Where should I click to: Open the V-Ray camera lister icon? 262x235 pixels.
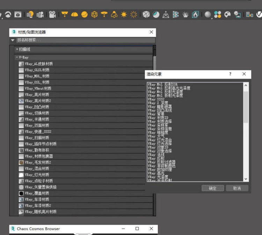point(40,15)
